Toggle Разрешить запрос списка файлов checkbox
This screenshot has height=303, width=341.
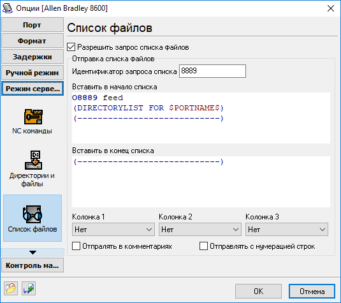pos(71,47)
